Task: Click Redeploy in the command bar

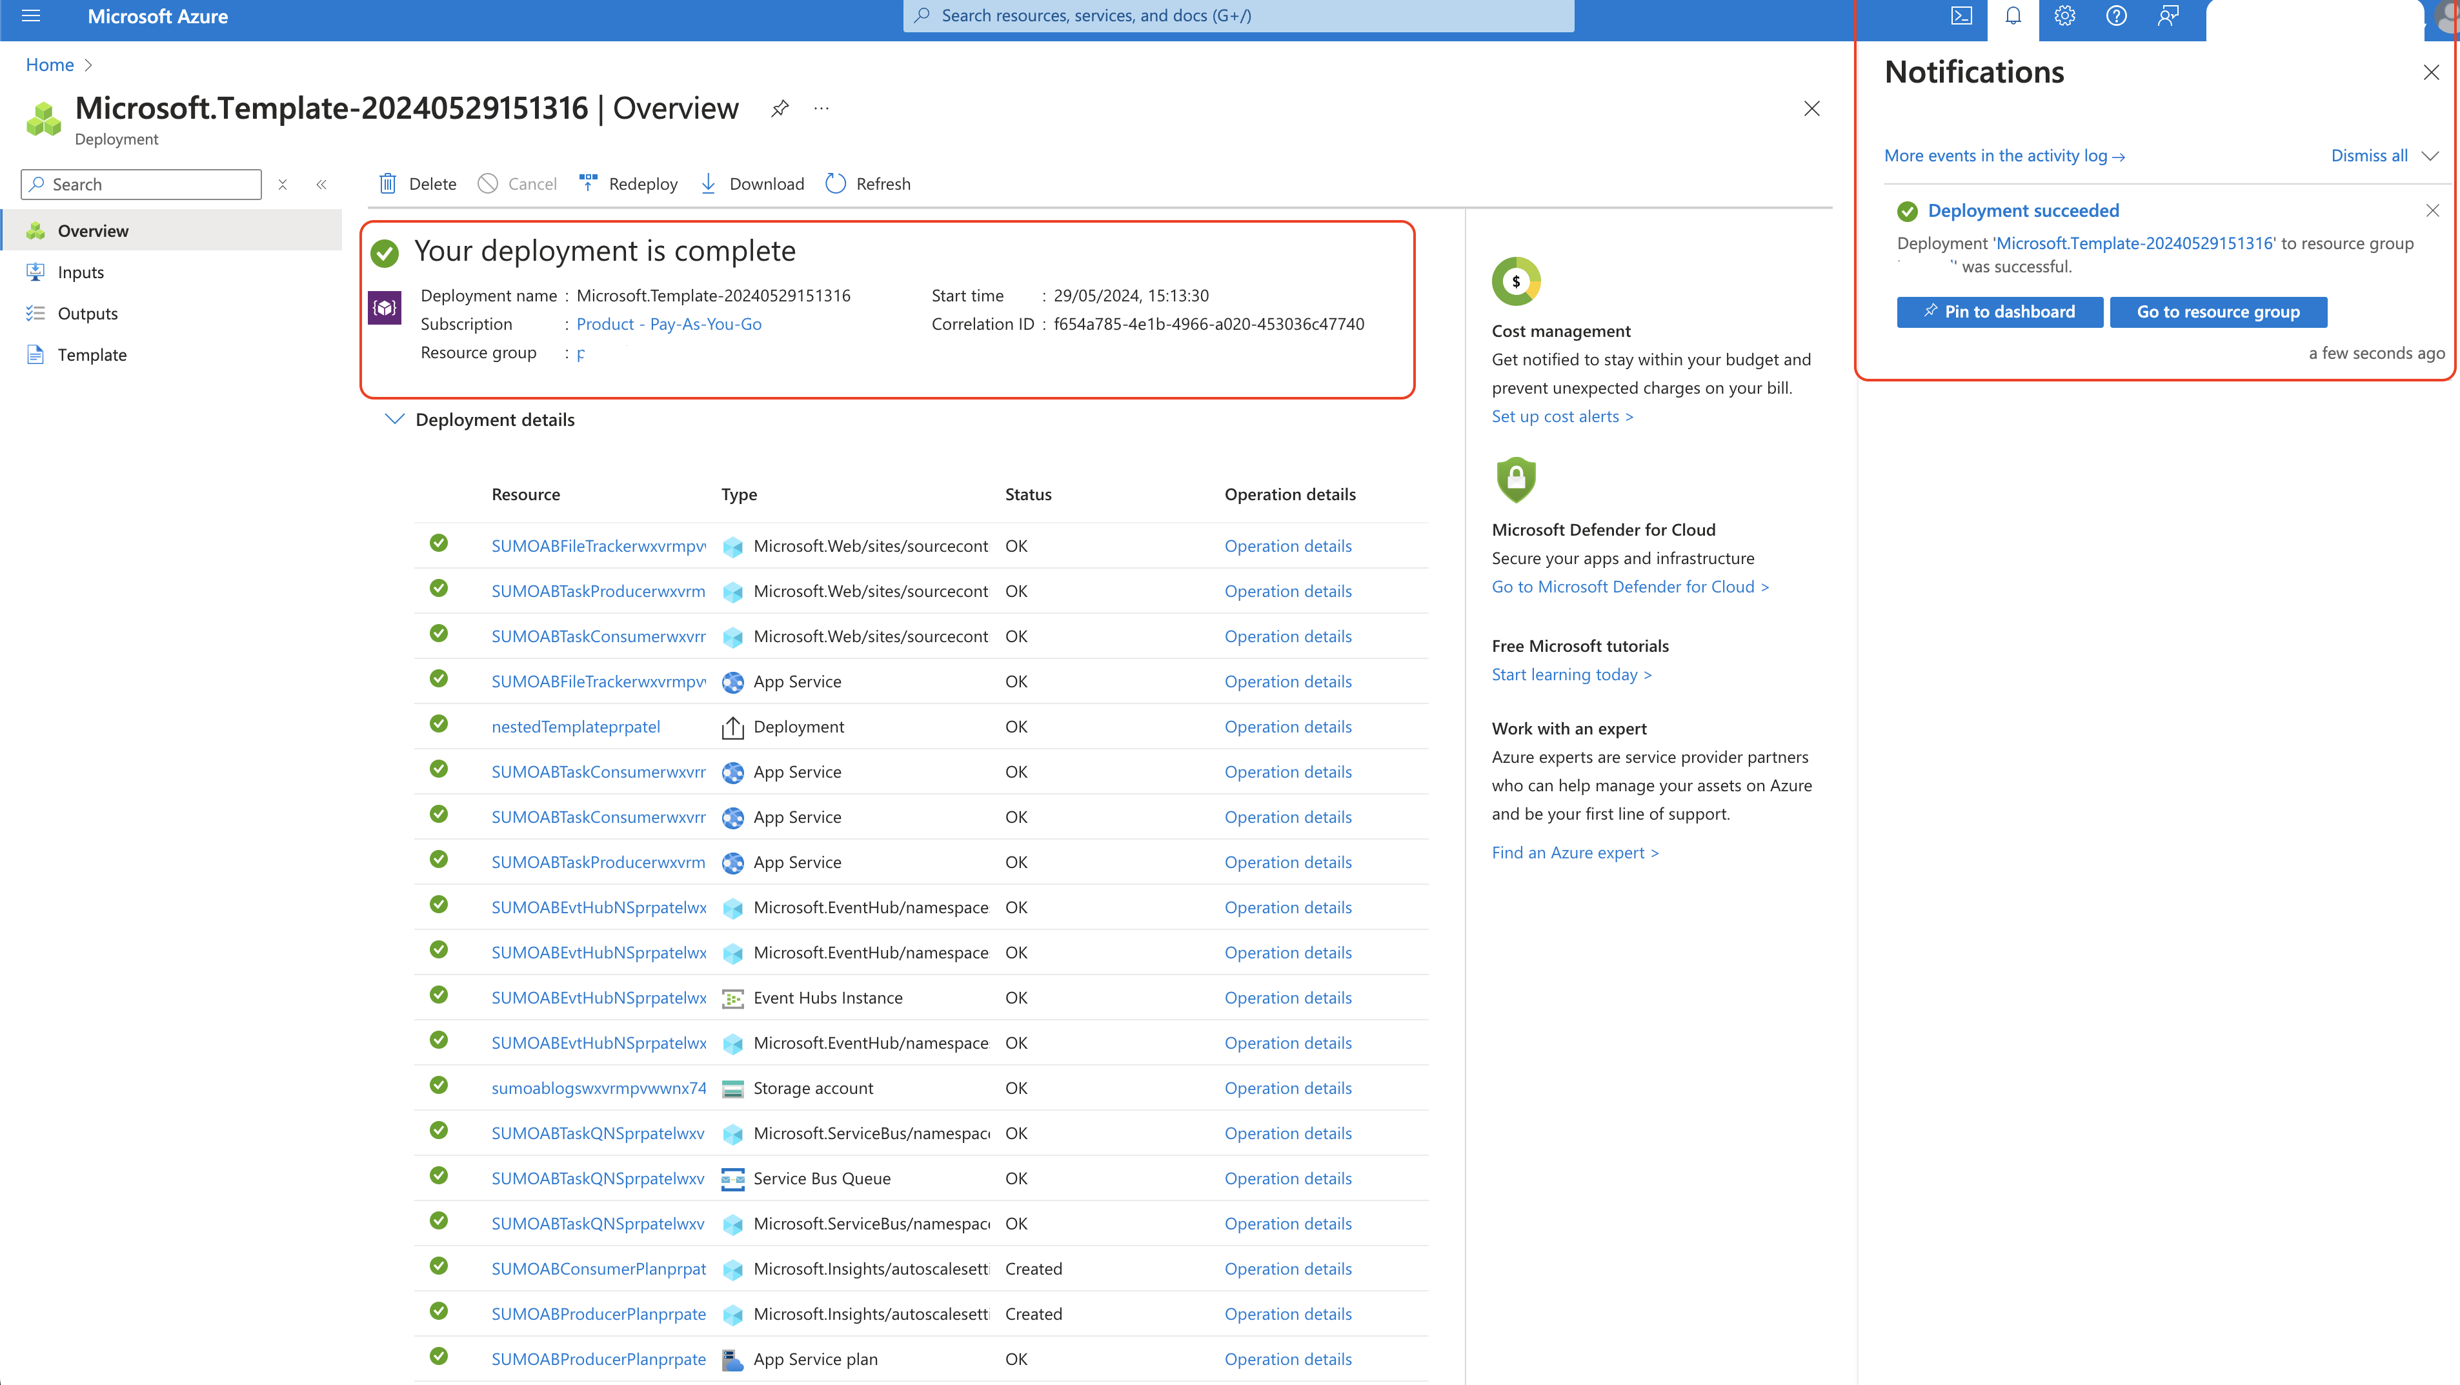Action: pyautogui.click(x=629, y=183)
